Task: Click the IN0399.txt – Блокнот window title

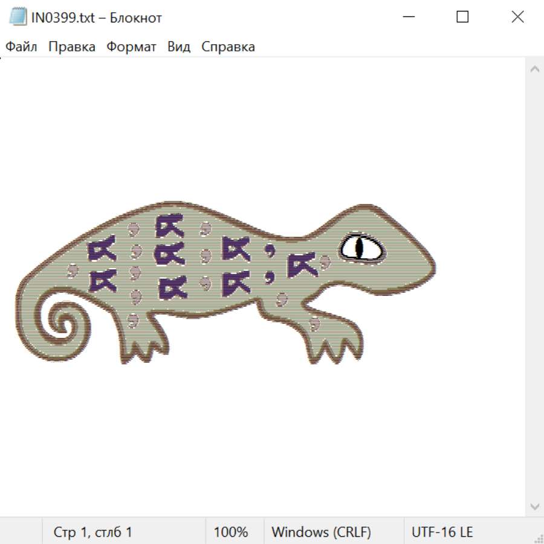Action: tap(97, 18)
